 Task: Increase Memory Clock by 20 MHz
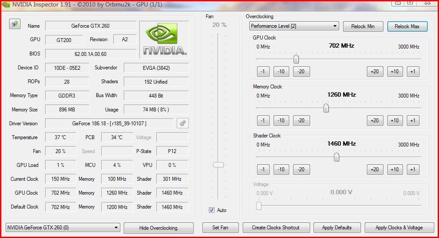point(375,121)
